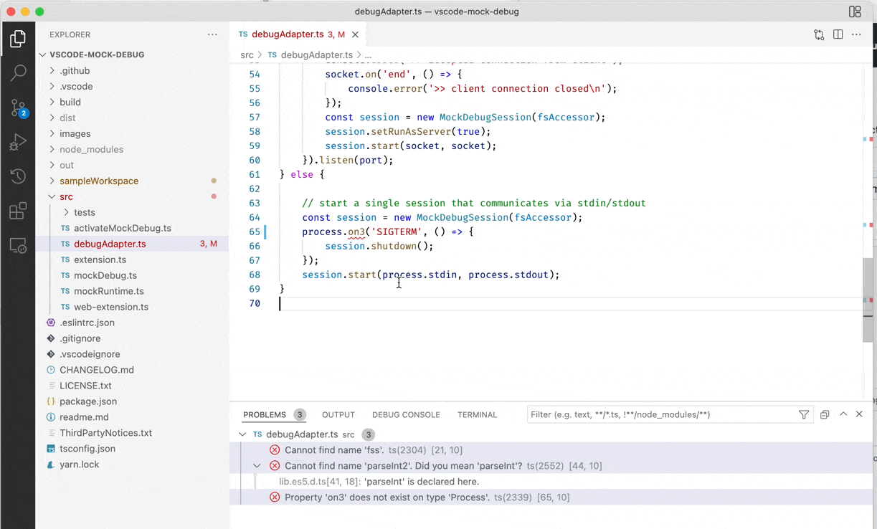
Task: Click the tsconfig.json file icon
Action: coord(51,449)
